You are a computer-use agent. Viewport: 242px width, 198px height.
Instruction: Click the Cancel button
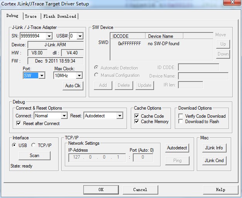click(x=140, y=190)
